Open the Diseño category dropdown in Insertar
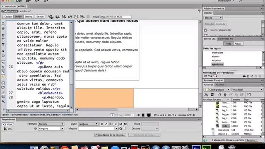This screenshot has width=265, height=149. point(213,18)
